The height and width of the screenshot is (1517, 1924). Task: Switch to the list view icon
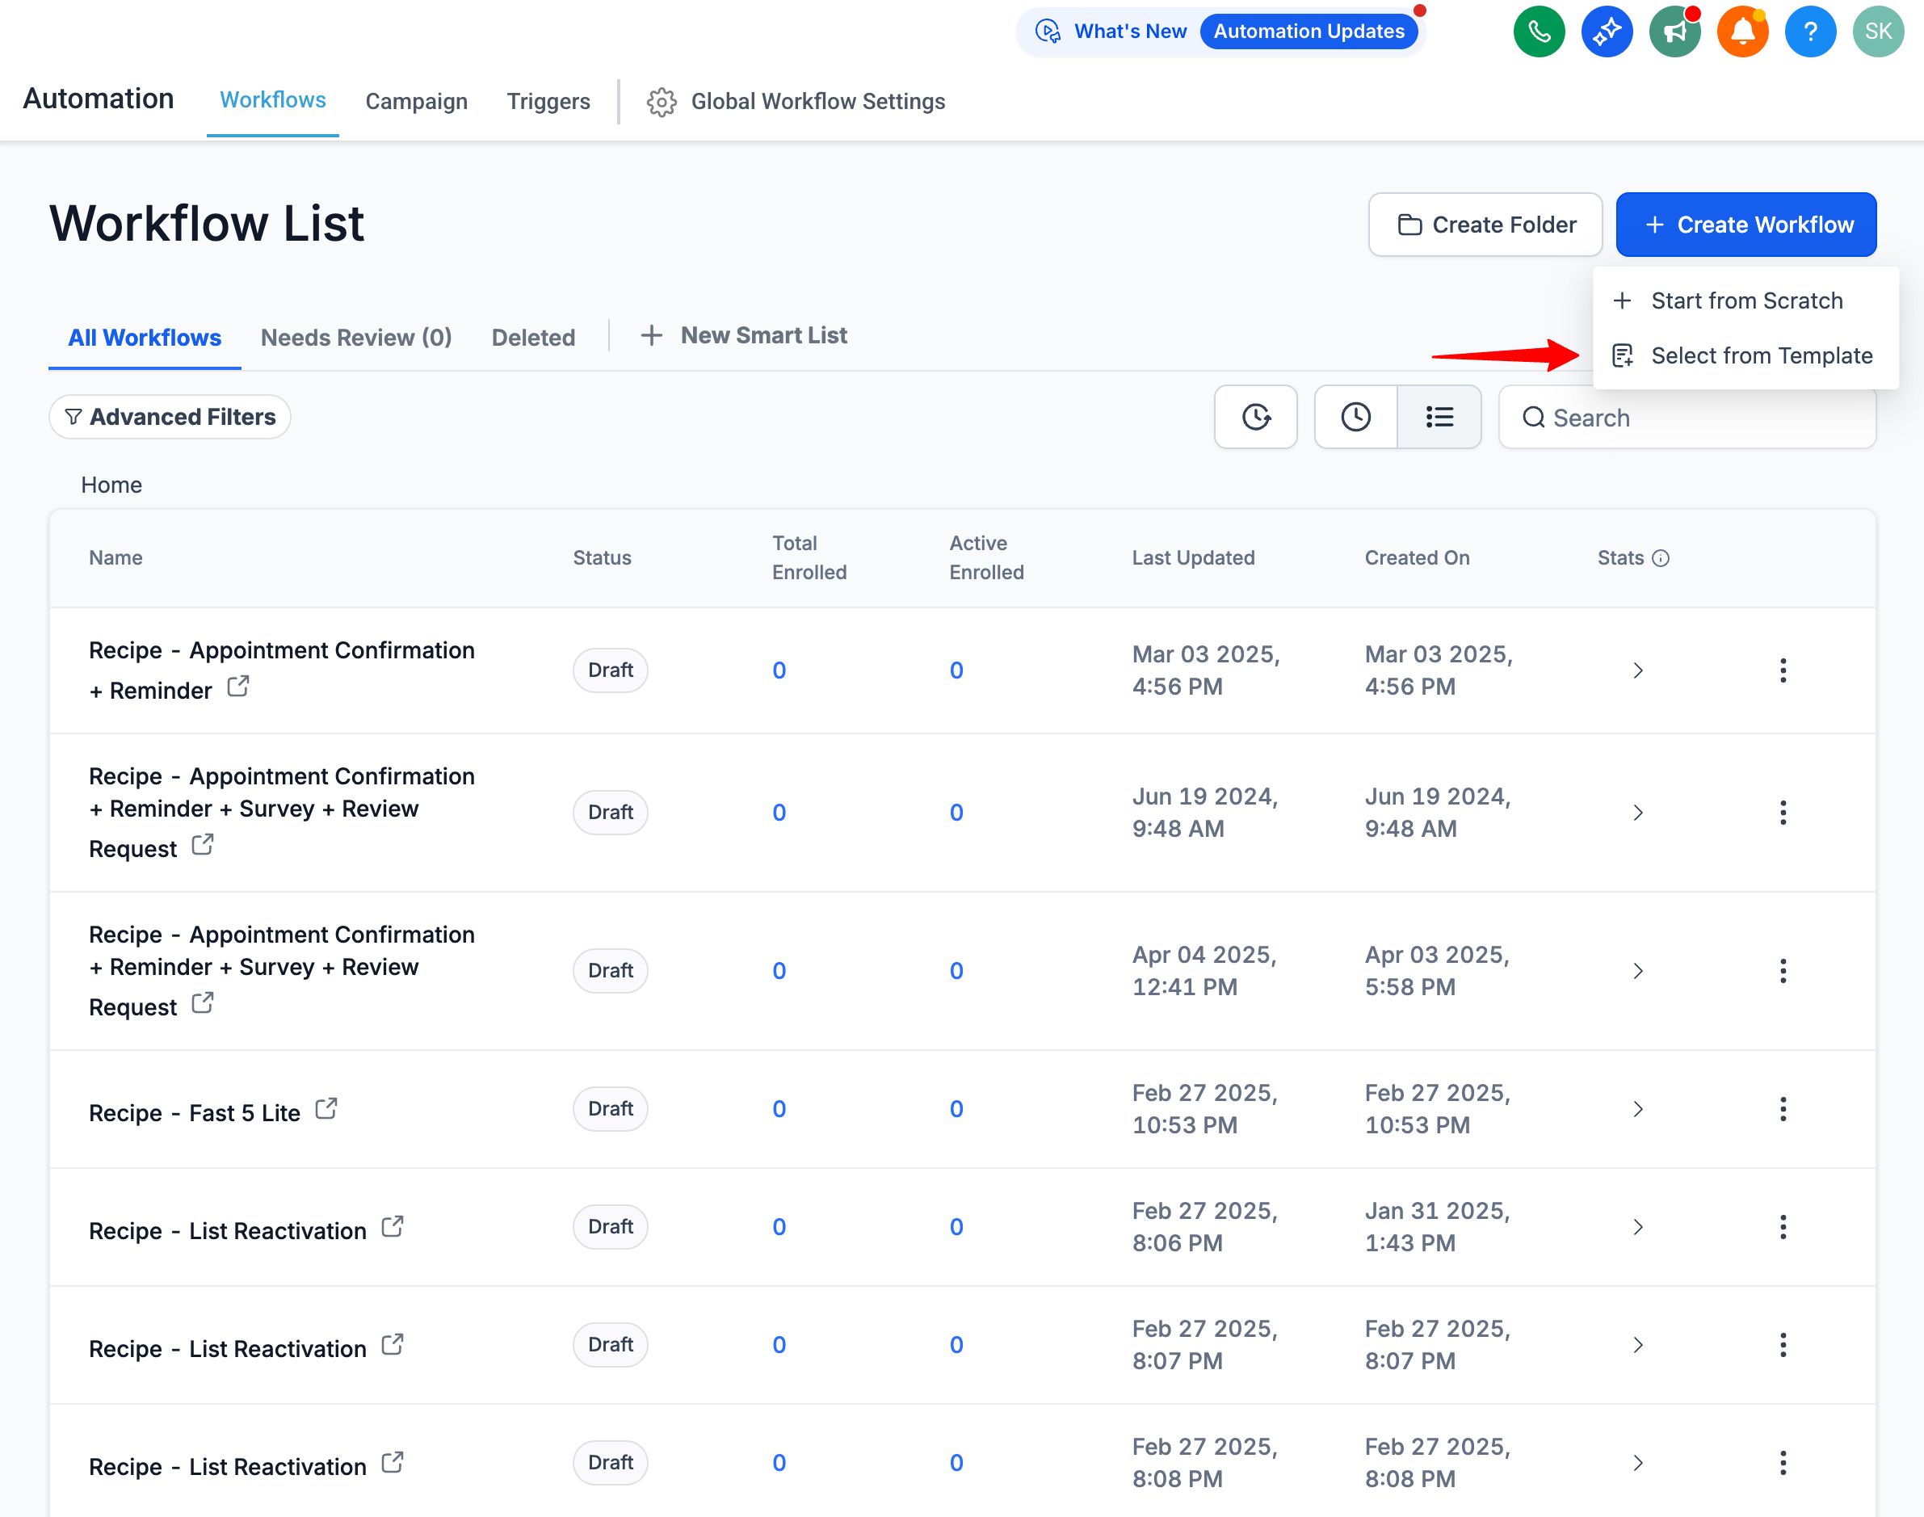1439,417
